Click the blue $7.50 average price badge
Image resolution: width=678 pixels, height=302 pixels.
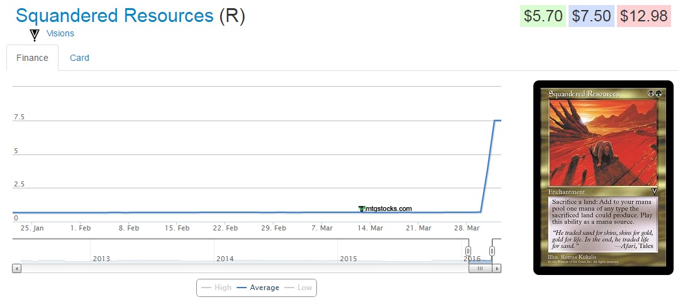591,16
